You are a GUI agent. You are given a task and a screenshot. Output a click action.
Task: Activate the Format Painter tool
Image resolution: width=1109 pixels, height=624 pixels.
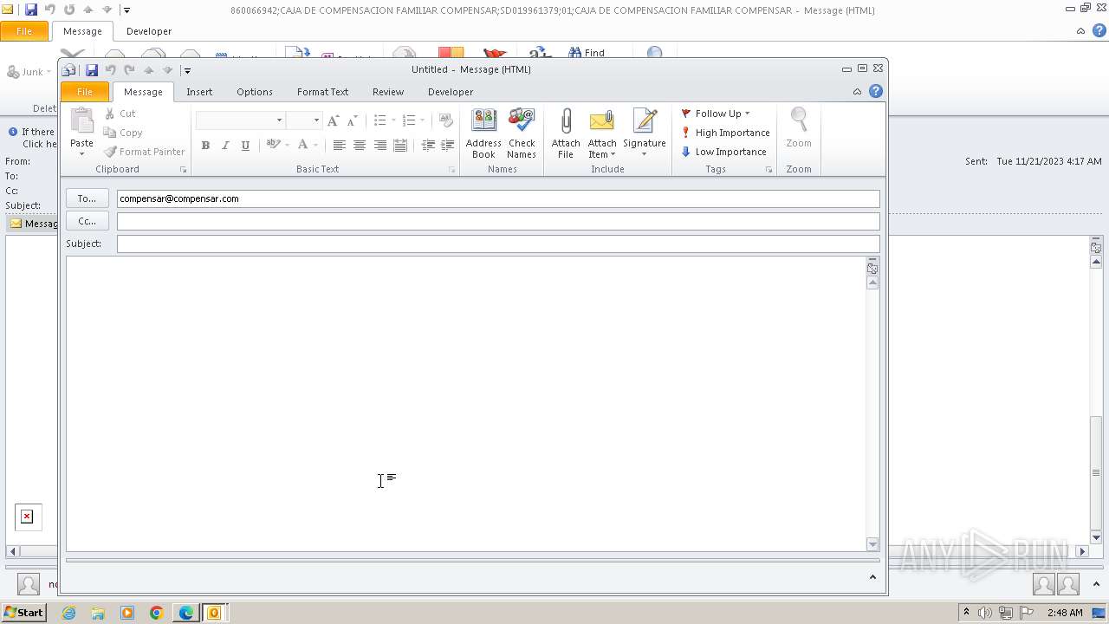point(144,152)
